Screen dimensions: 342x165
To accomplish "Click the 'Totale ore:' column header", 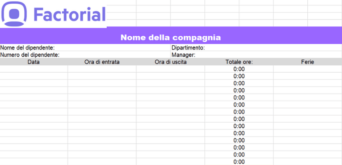I will [239, 62].
